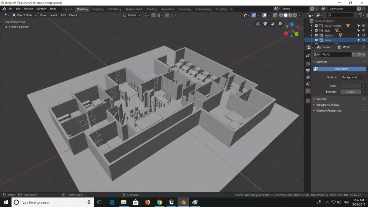
Task: Open the File menu
Action: pos(10,9)
